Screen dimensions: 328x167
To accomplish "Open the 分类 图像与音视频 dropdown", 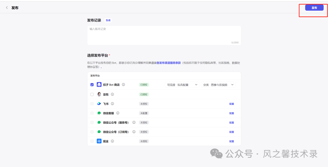I will pyautogui.click(x=218, y=85).
